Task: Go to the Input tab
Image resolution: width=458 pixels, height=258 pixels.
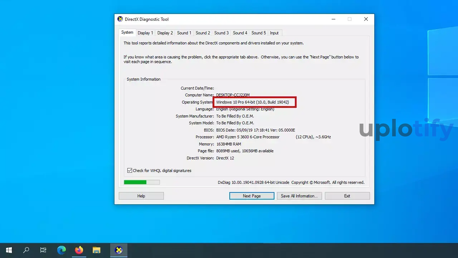Action: click(x=274, y=33)
